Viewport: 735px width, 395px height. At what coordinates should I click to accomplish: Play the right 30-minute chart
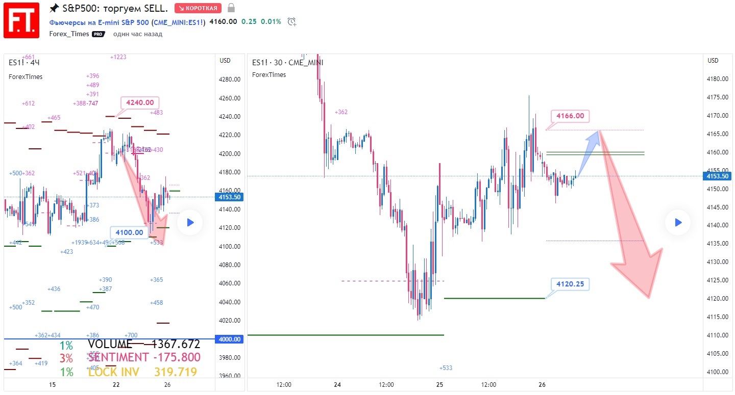pyautogui.click(x=678, y=222)
